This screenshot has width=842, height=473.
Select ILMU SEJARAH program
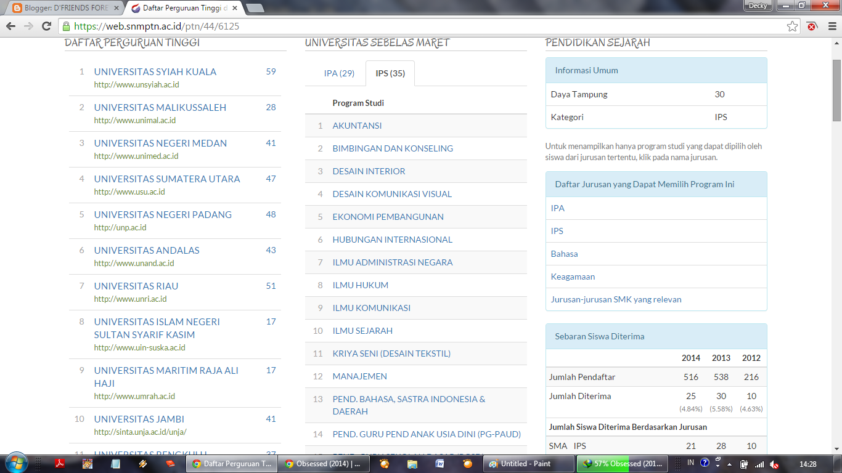click(x=362, y=331)
